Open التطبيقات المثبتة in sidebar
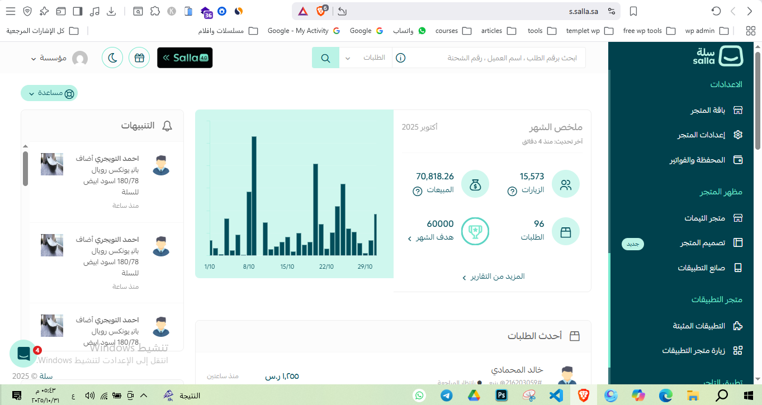The image size is (762, 405). coord(708,326)
